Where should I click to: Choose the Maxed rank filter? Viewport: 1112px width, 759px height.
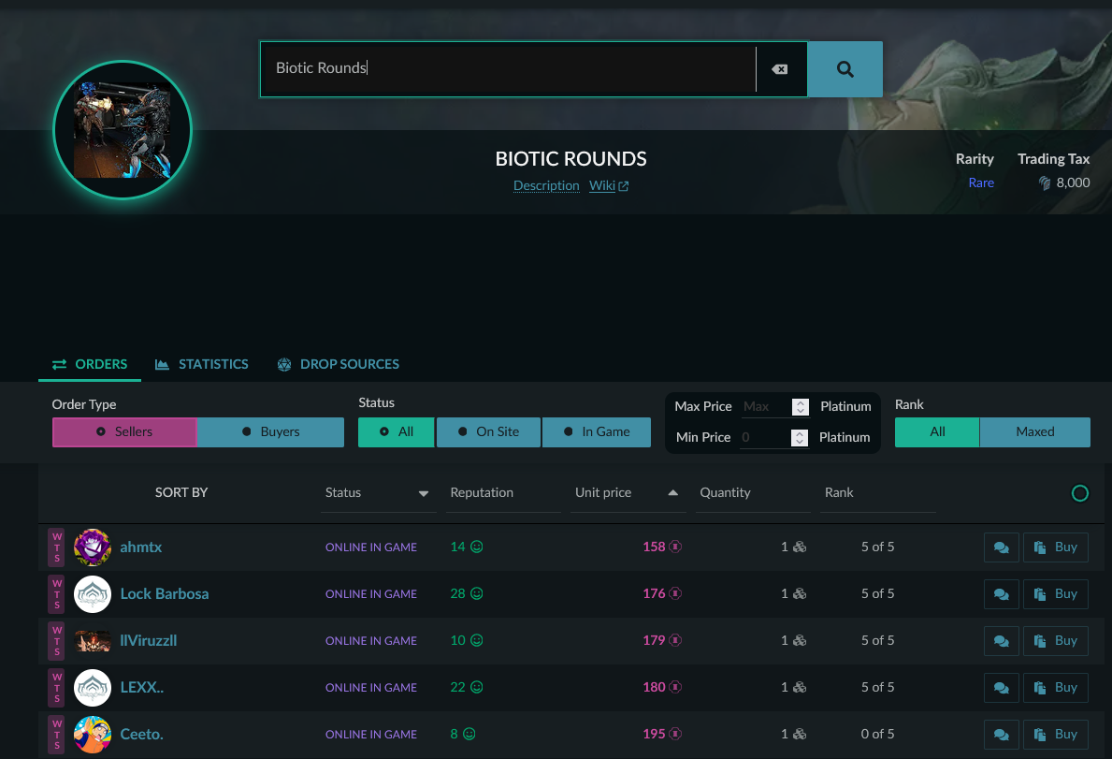point(1034,432)
